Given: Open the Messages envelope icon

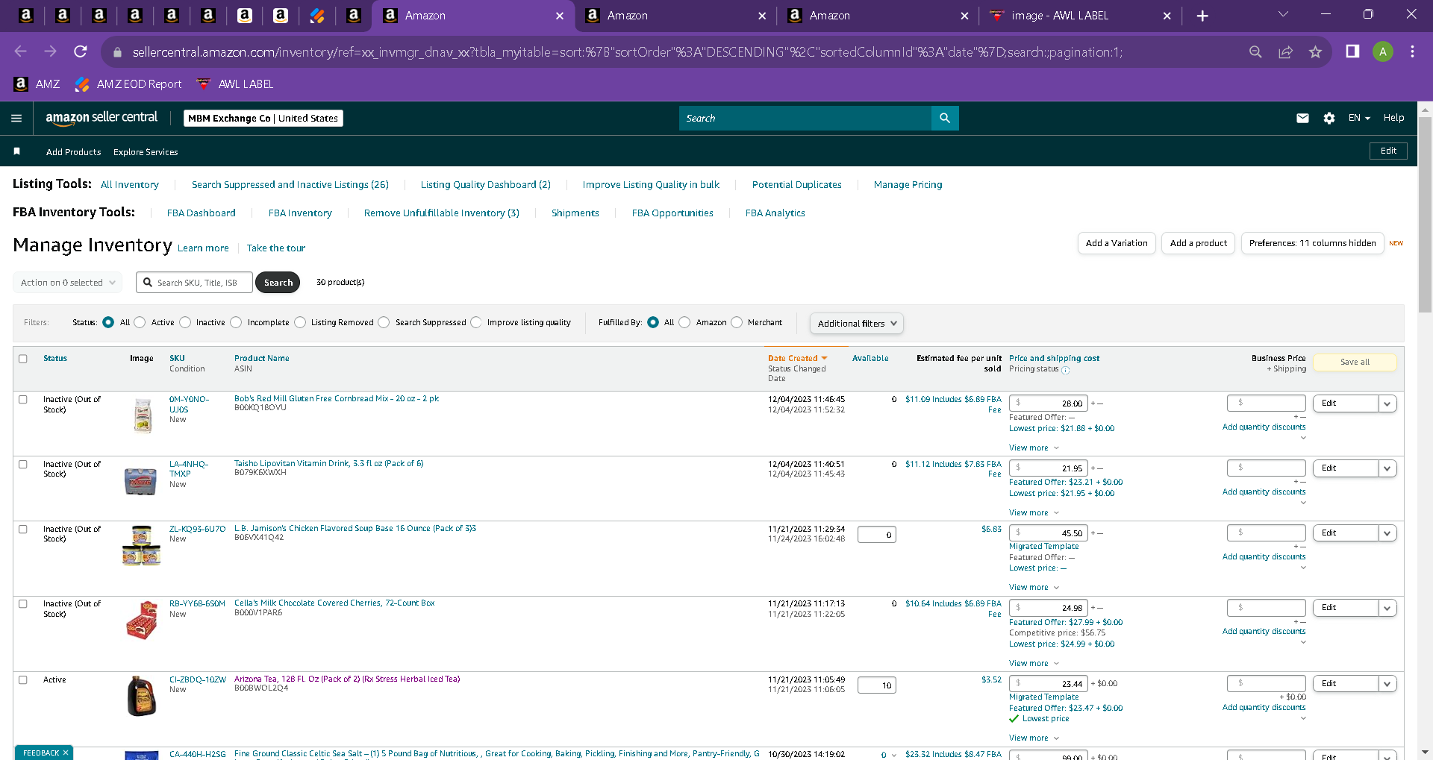Looking at the screenshot, I should coord(1302,118).
